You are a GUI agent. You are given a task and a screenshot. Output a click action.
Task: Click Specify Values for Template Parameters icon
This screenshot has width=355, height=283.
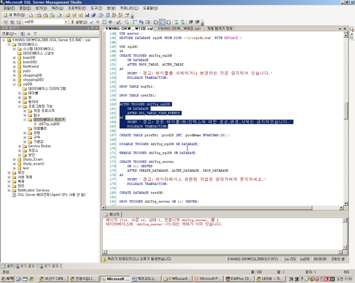pyautogui.click(x=127, y=22)
